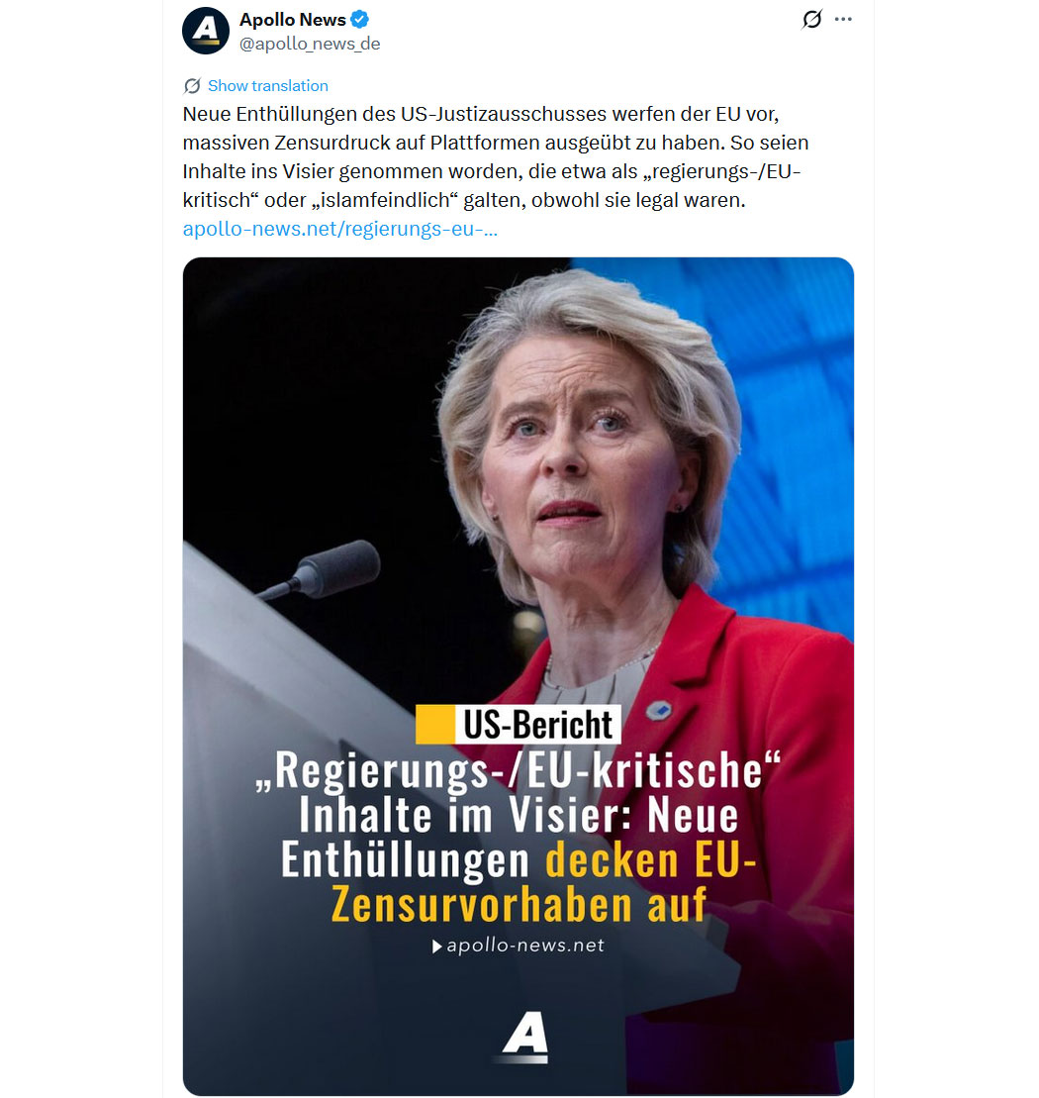This screenshot has height=1098, width=1039.
Task: Open the Grok icon beside the three dots
Action: click(x=811, y=19)
